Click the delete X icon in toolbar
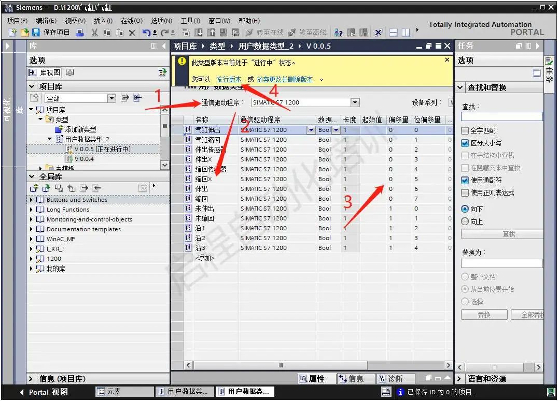 (x=132, y=33)
